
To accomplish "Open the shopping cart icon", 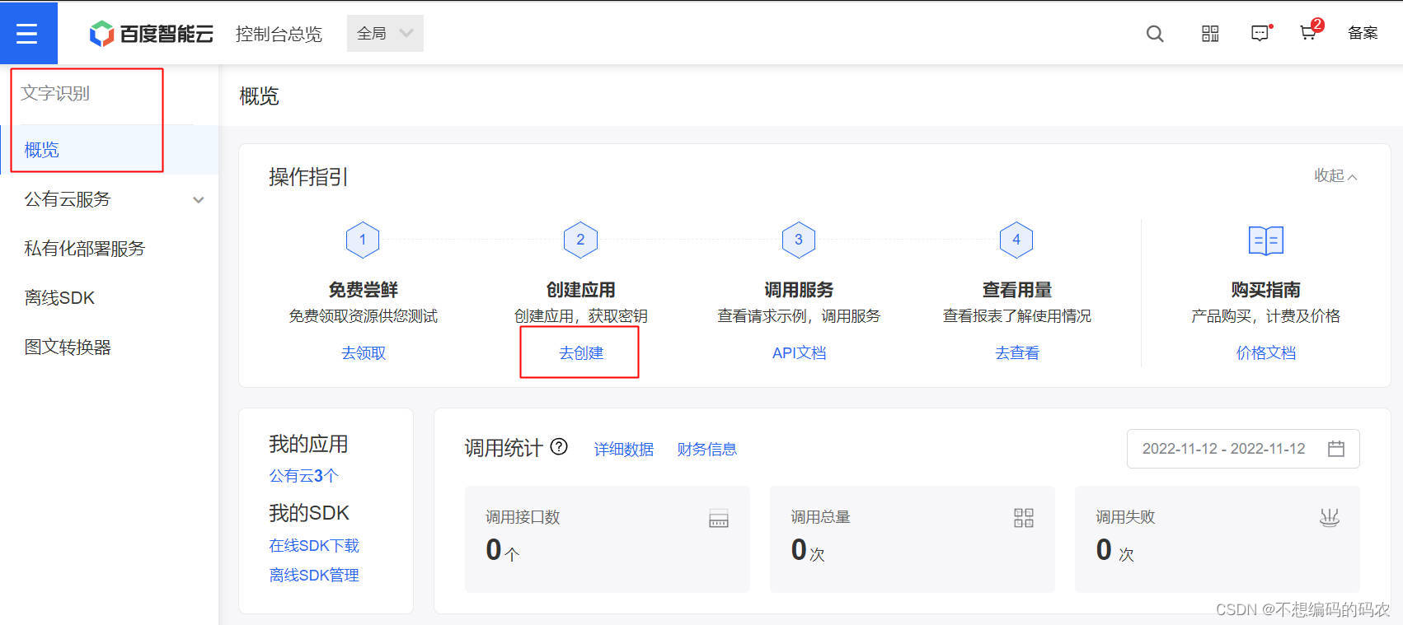I will pos(1309,32).
